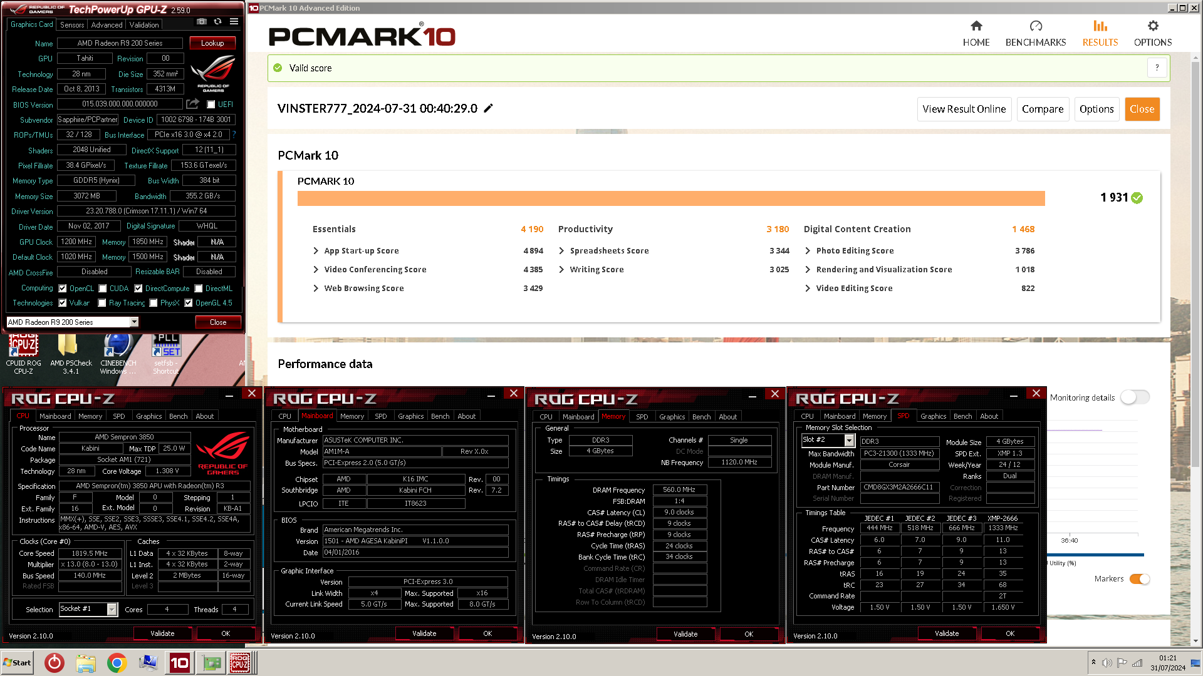Expand Photo Editing Score row
The image size is (1203, 676).
click(808, 250)
